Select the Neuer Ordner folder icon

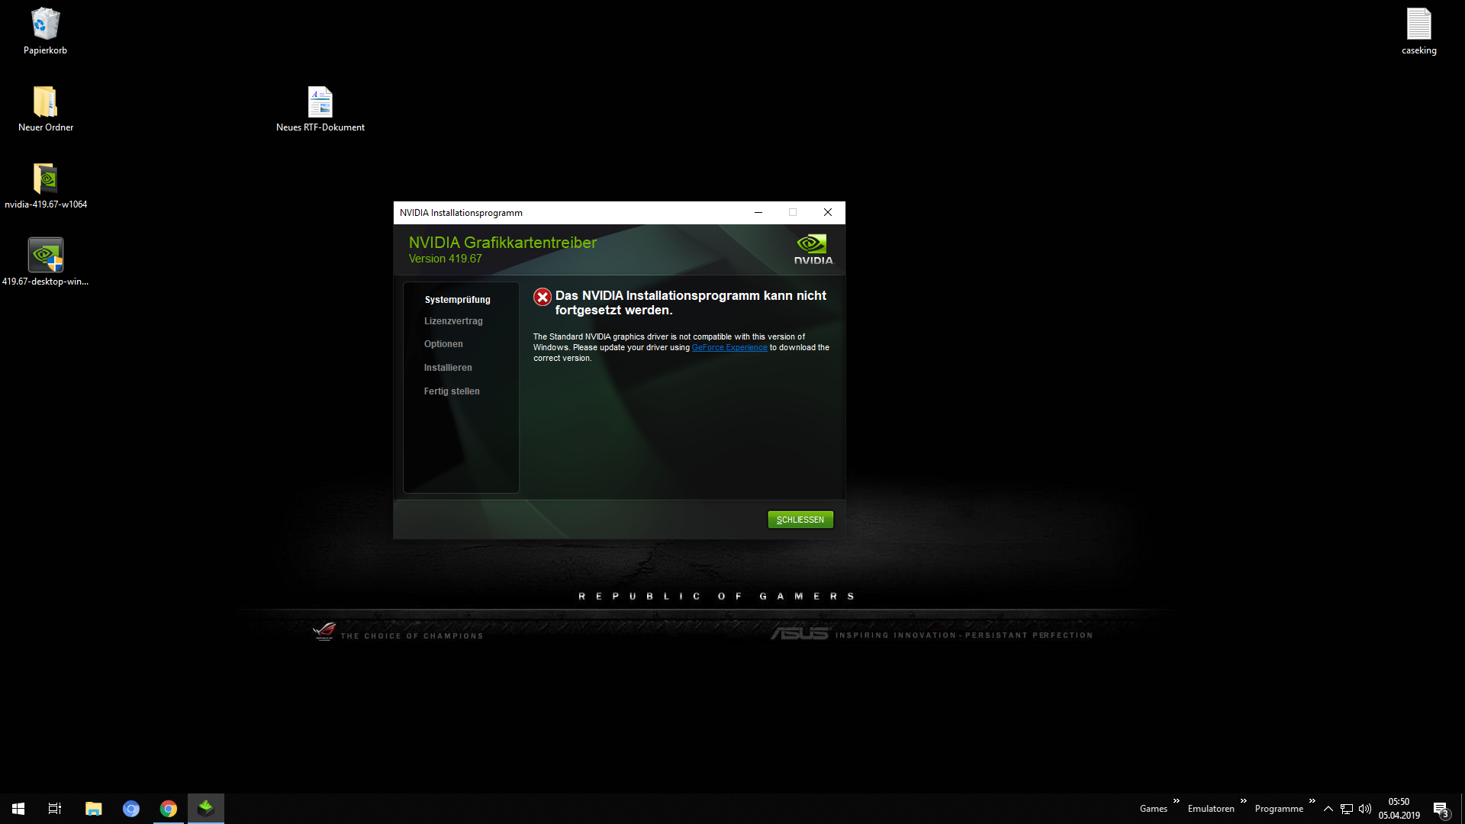[45, 102]
